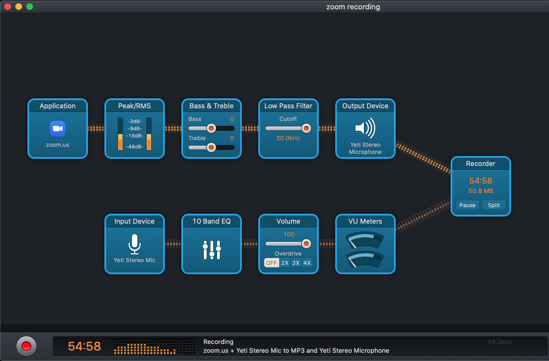Click the status bar 54:58 timer
The height and width of the screenshot is (361, 549).
point(85,346)
